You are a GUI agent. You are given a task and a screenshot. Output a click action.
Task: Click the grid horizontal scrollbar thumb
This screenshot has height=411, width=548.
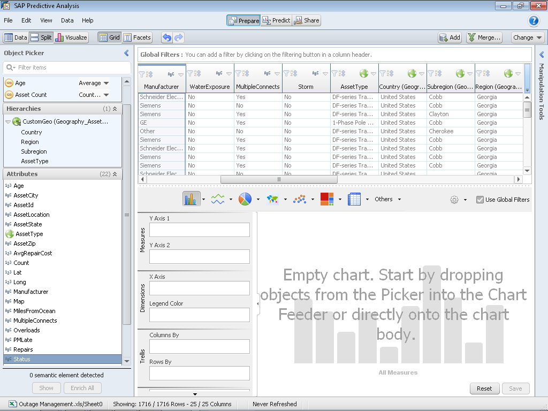[279, 179]
